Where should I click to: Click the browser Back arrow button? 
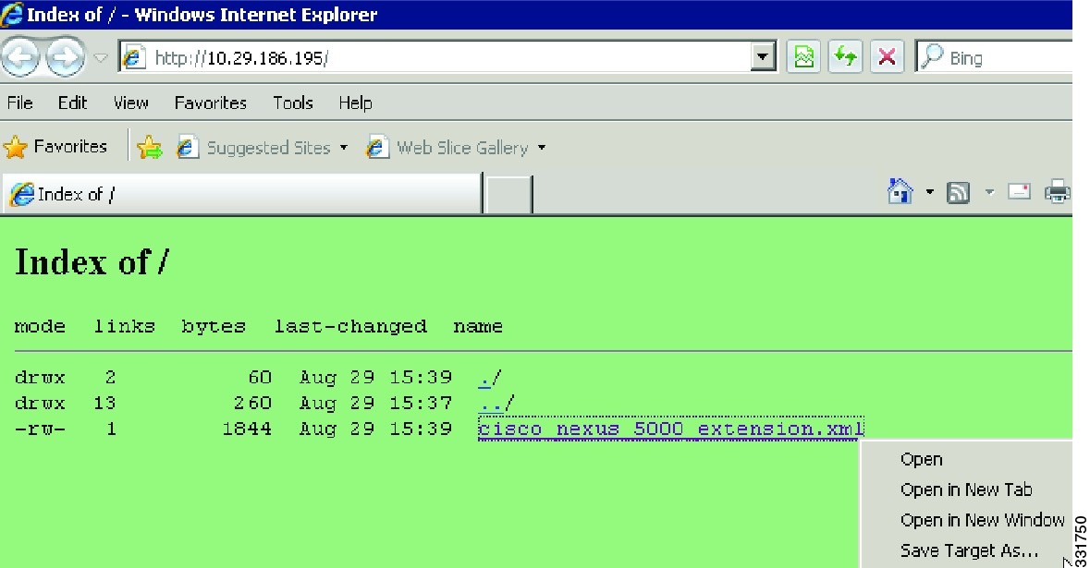tap(19, 57)
